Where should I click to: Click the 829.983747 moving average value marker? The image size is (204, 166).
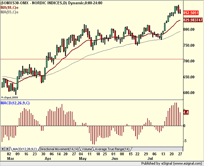(x=193, y=20)
